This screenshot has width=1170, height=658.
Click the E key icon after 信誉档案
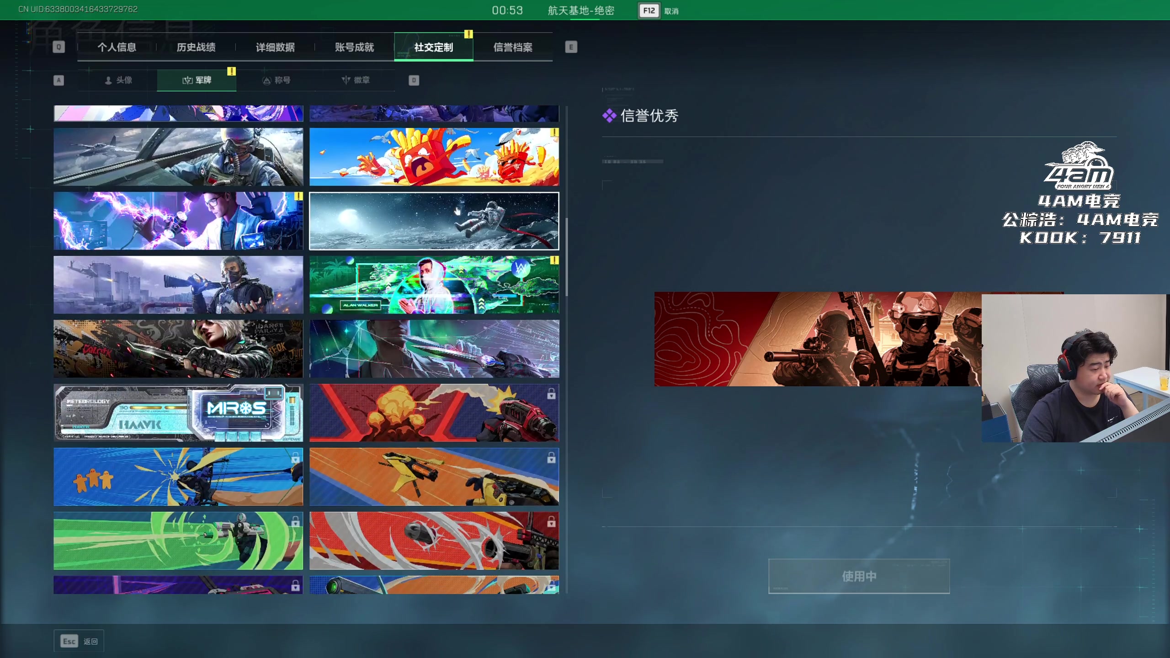[571, 47]
